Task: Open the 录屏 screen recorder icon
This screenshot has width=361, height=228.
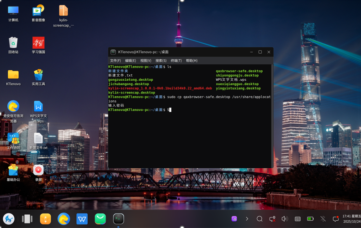Action: click(38, 171)
